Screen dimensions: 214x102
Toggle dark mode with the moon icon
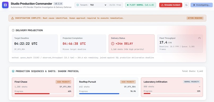tap(186, 5)
